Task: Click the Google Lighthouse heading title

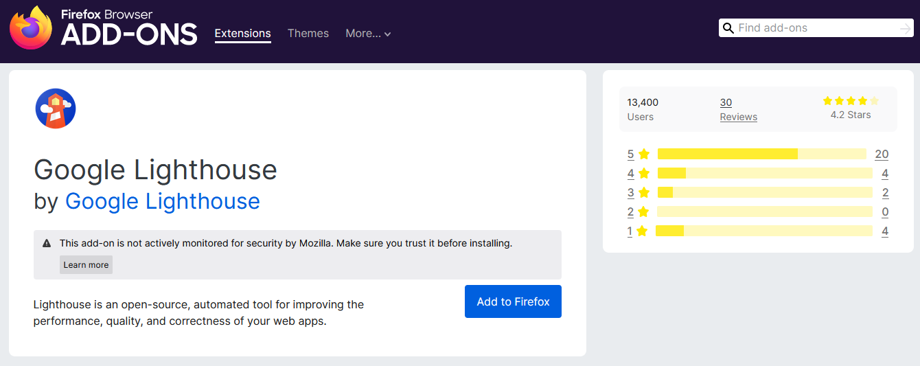Action: 155,170
